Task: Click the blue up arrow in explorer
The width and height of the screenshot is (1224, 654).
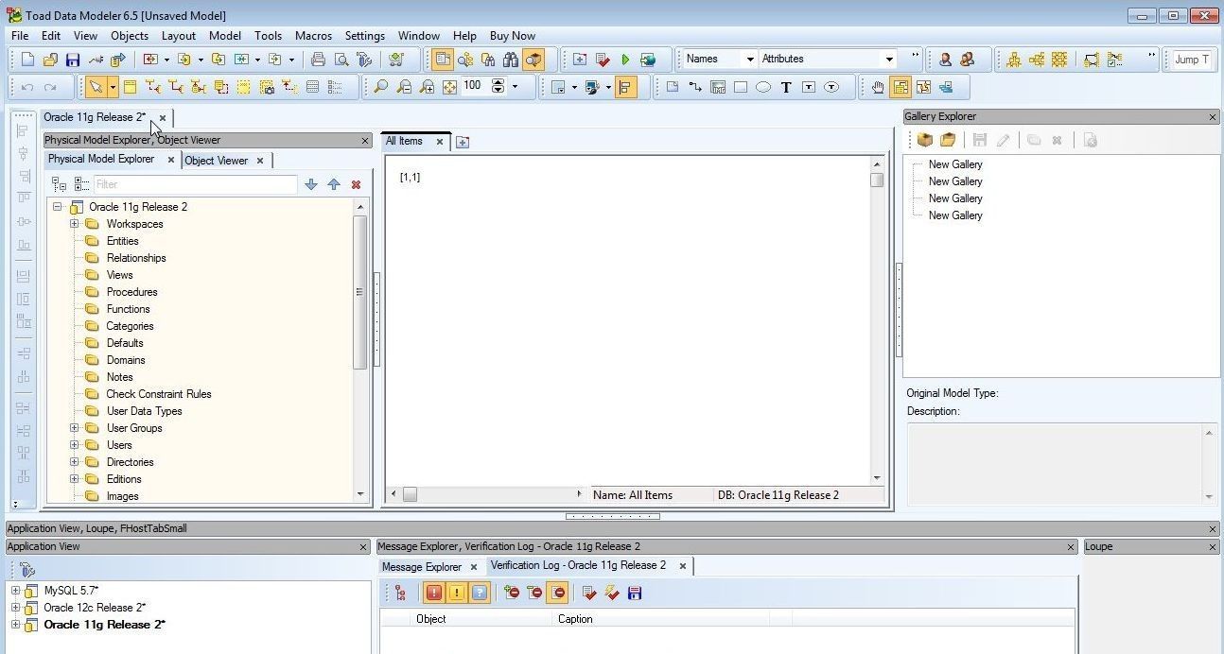Action: [333, 184]
